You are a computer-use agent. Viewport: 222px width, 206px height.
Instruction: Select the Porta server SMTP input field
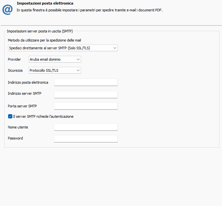pyautogui.click(x=86, y=106)
